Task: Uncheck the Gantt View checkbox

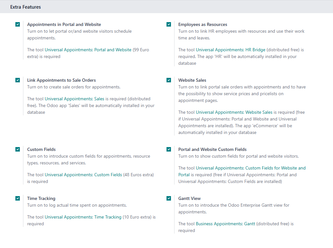Action: (x=169, y=198)
